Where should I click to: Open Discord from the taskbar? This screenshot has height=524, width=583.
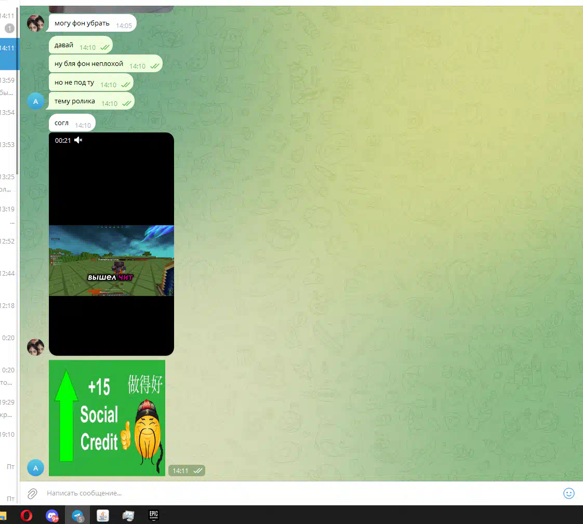pyautogui.click(x=52, y=515)
